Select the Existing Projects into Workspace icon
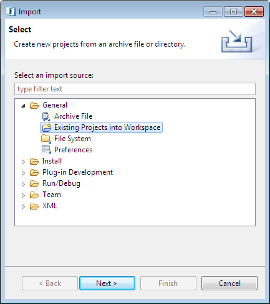 46,127
